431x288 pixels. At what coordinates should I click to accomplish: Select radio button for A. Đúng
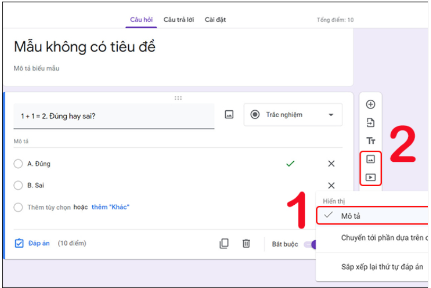[18, 164]
